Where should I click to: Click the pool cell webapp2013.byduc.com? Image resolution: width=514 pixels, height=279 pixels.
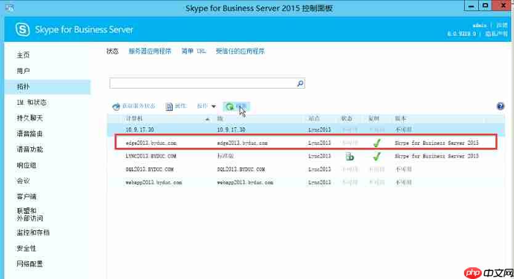245,182
